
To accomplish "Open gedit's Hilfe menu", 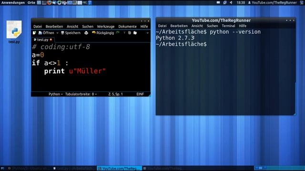I will coord(144,27).
